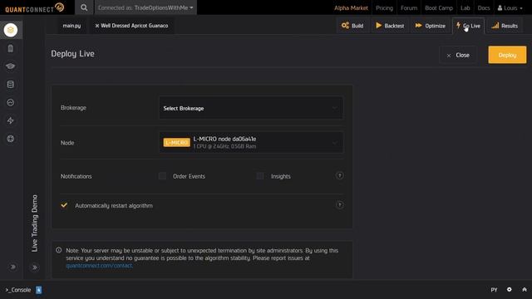Go to Pricing page
Image resolution: width=532 pixels, height=299 pixels.
[384, 7]
